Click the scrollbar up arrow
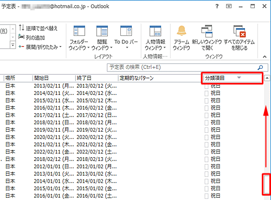The width and height of the screenshot is (271, 200). [267, 78]
